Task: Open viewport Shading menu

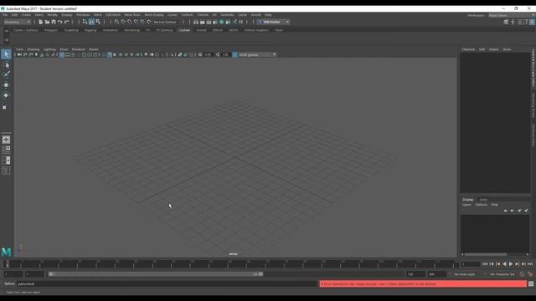Action: pyautogui.click(x=33, y=49)
